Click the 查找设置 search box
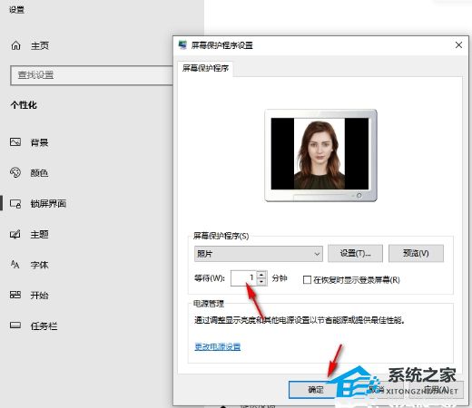The image size is (472, 408). point(92,75)
